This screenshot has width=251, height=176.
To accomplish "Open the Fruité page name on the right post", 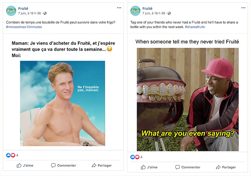I will [x=148, y=8].
